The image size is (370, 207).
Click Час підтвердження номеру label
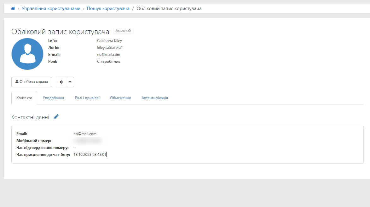click(43, 148)
